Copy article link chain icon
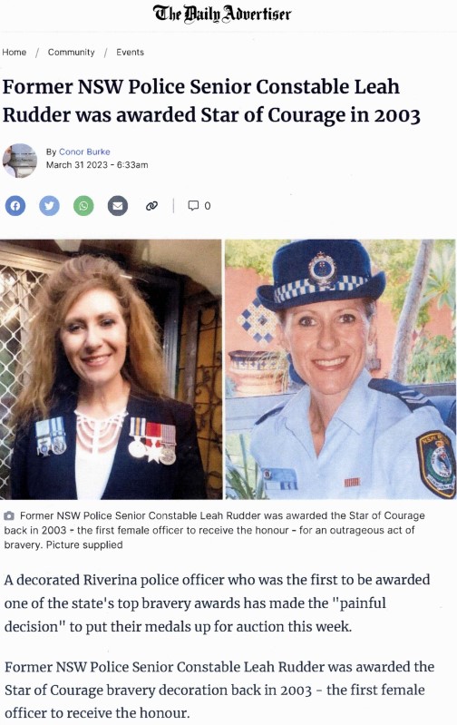The width and height of the screenshot is (457, 725). (151, 206)
